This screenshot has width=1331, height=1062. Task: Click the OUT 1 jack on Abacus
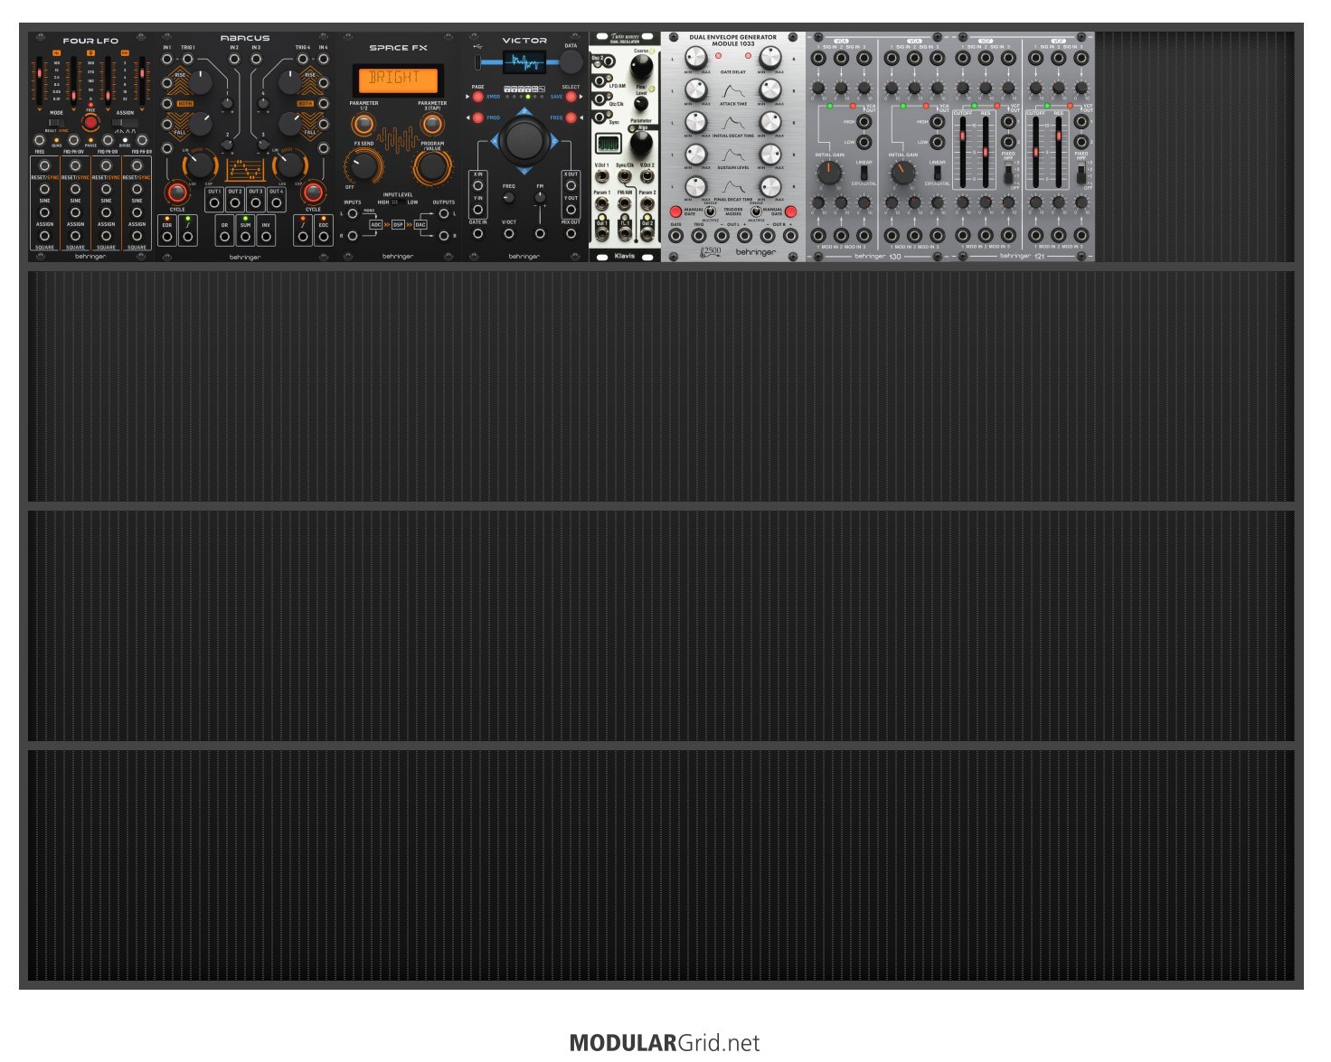coord(214,202)
